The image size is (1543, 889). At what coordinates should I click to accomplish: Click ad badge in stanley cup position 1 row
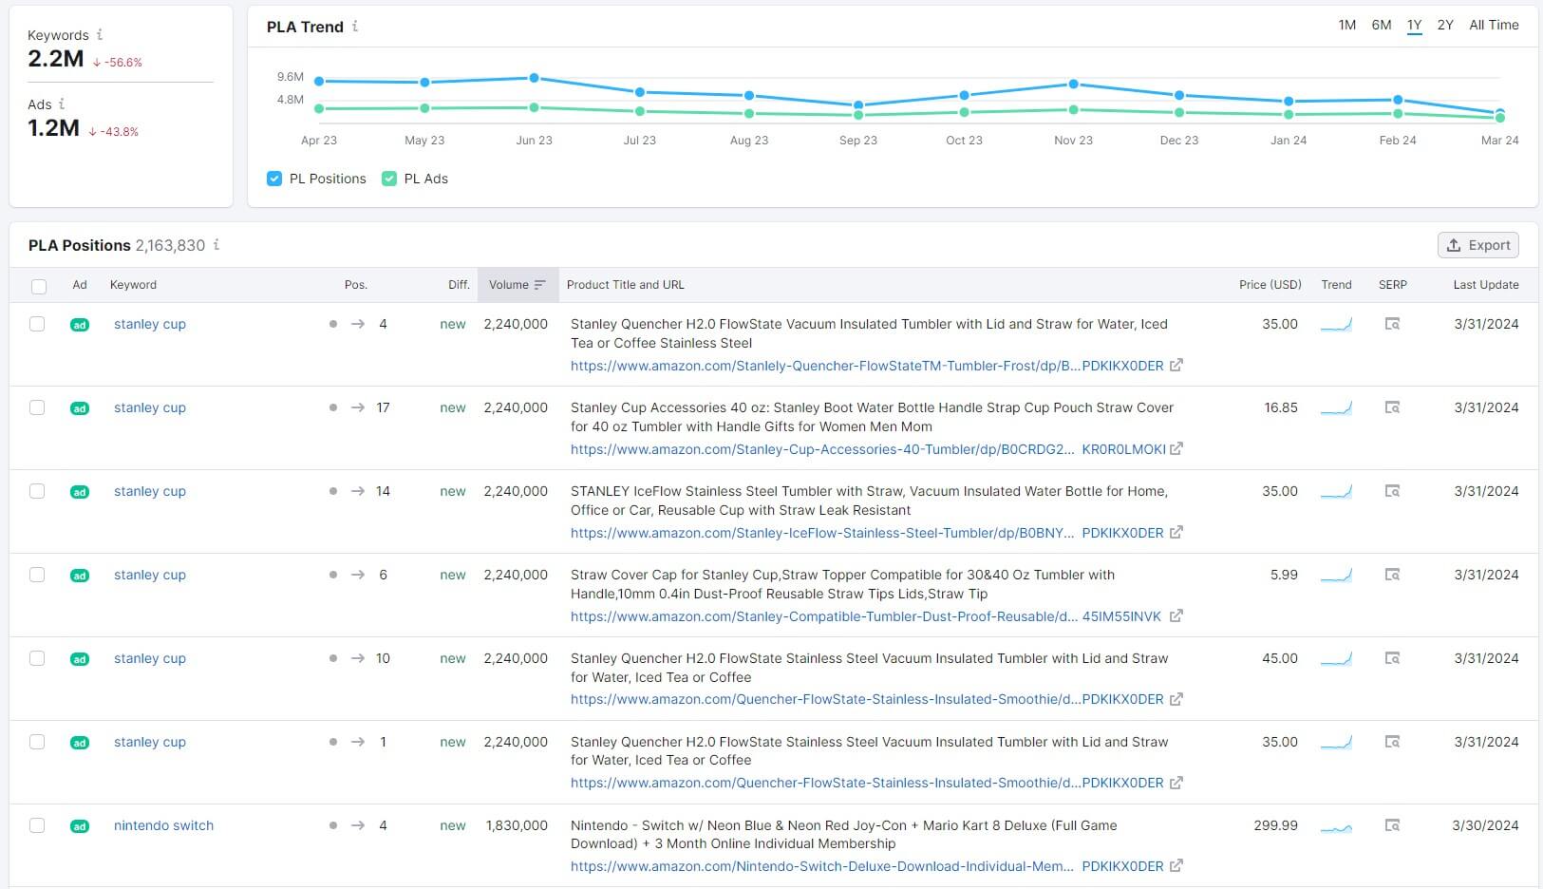pos(80,743)
